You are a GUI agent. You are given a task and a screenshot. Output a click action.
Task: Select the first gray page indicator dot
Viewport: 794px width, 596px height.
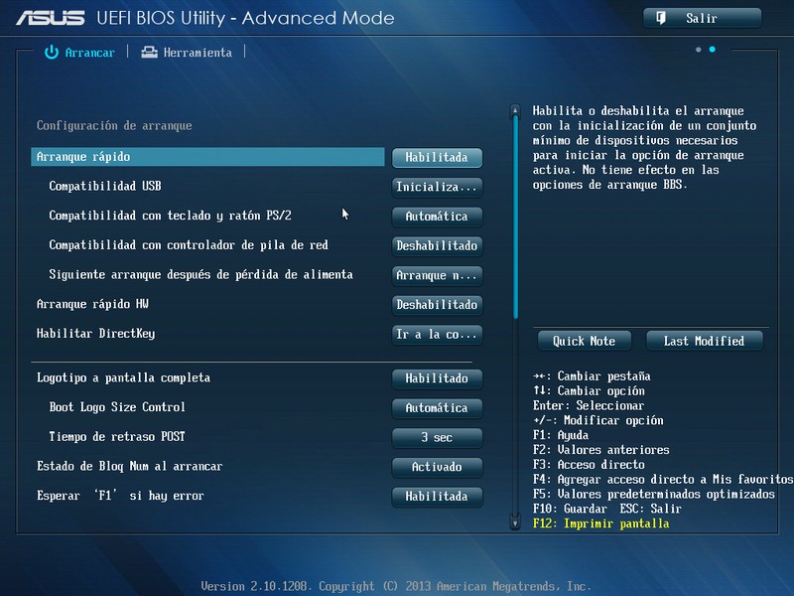point(699,50)
